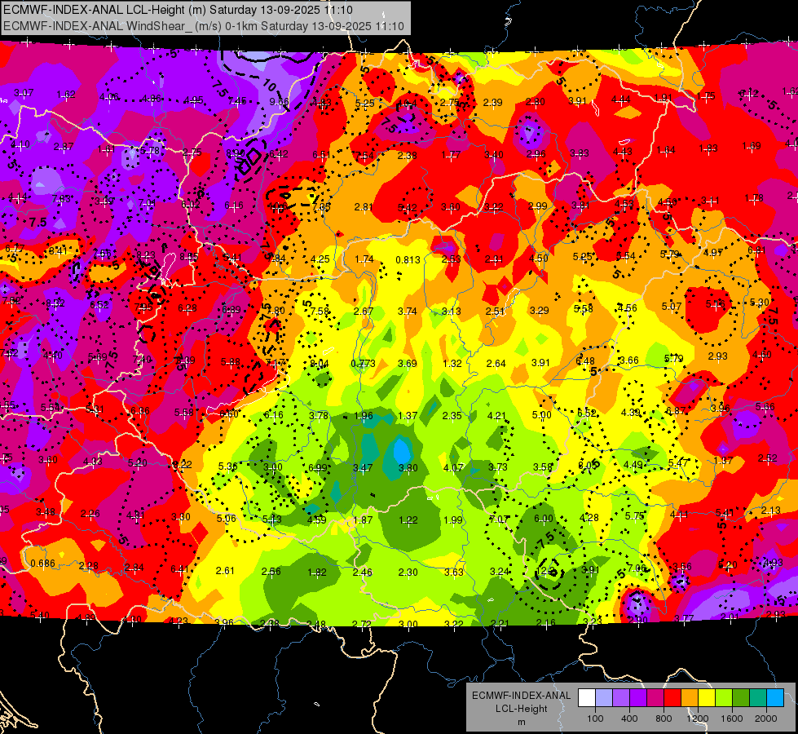798x734 pixels.
Task: Click the wind shear value 5.35
Action: click(227, 466)
